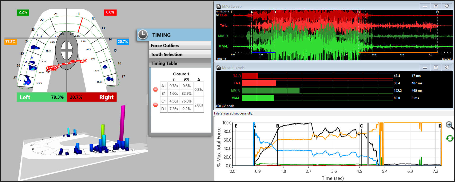Click the D1 time cell 7.36s

coord(174,109)
